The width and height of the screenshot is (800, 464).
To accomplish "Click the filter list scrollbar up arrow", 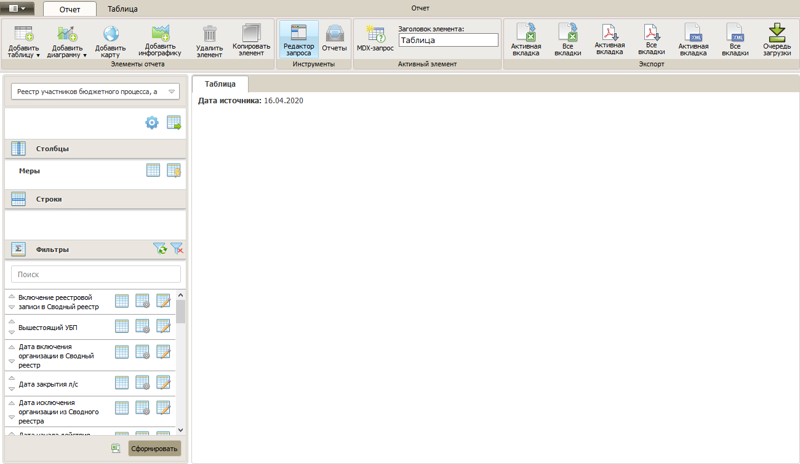I will tap(181, 294).
